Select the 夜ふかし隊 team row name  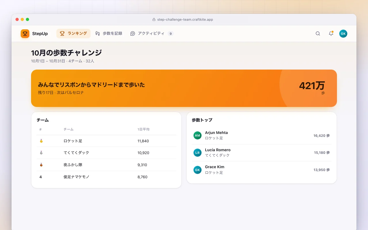[73, 165]
